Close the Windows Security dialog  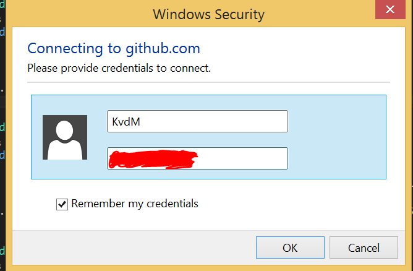click(x=390, y=11)
